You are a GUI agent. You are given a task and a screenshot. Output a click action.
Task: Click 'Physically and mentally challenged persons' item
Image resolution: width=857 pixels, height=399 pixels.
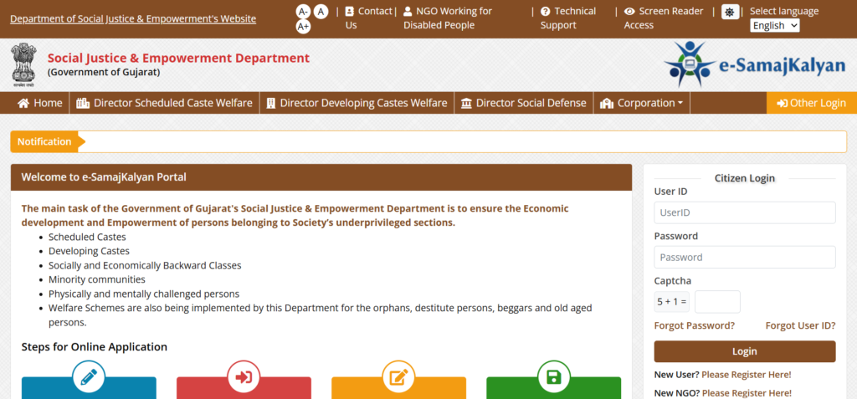pyautogui.click(x=144, y=294)
